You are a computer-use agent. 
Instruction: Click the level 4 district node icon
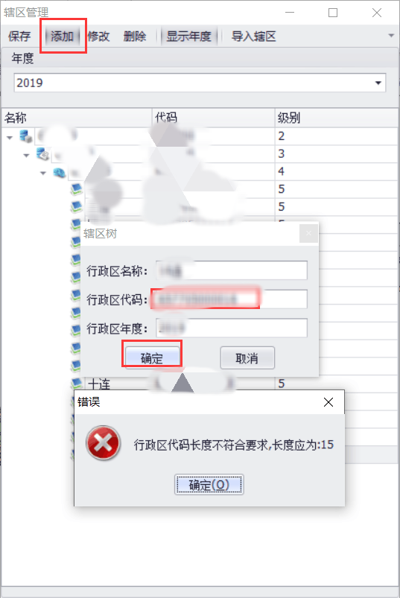(x=60, y=172)
